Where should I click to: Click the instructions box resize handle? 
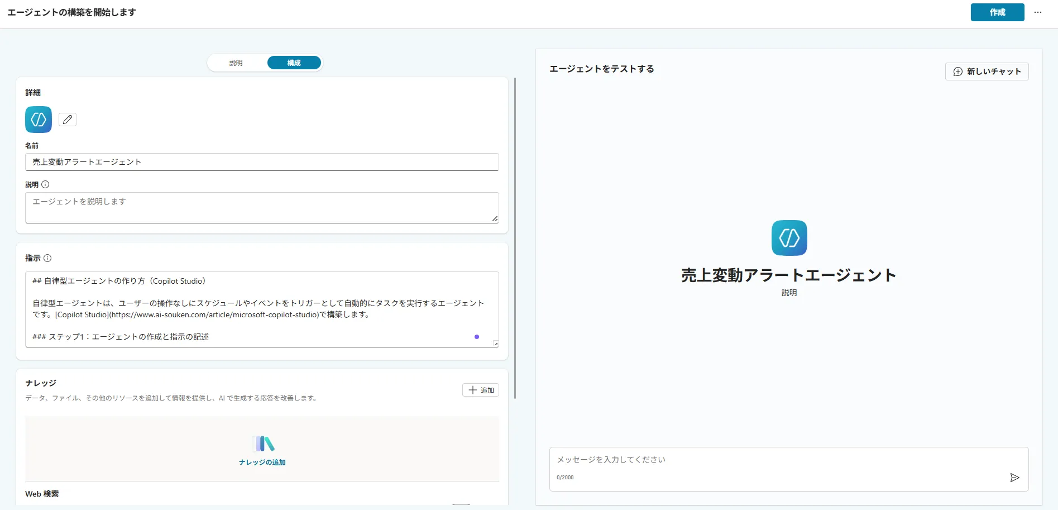tap(496, 344)
